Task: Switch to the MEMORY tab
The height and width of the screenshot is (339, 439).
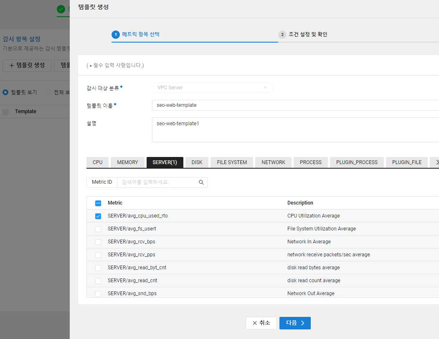Action: 127,162
